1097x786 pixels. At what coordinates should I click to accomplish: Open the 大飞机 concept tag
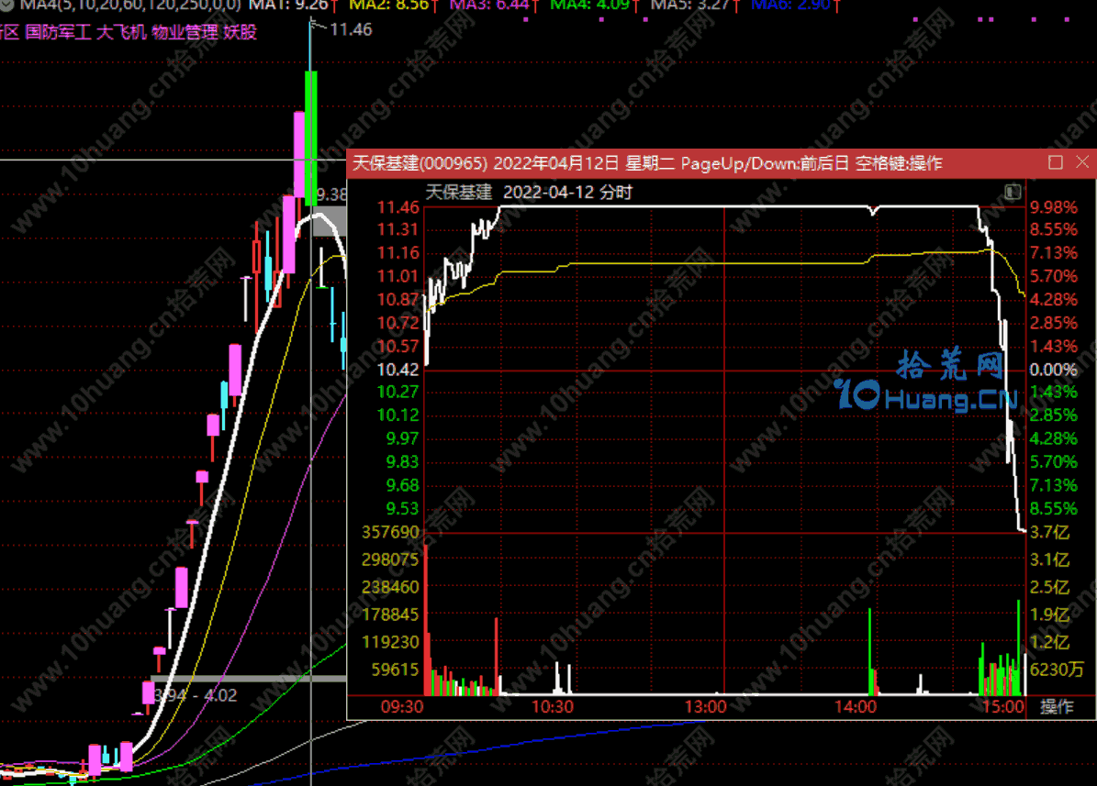[x=121, y=32]
